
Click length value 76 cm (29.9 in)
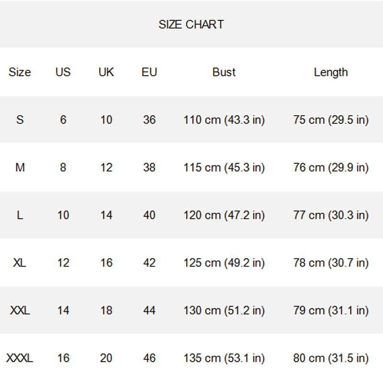331,168
